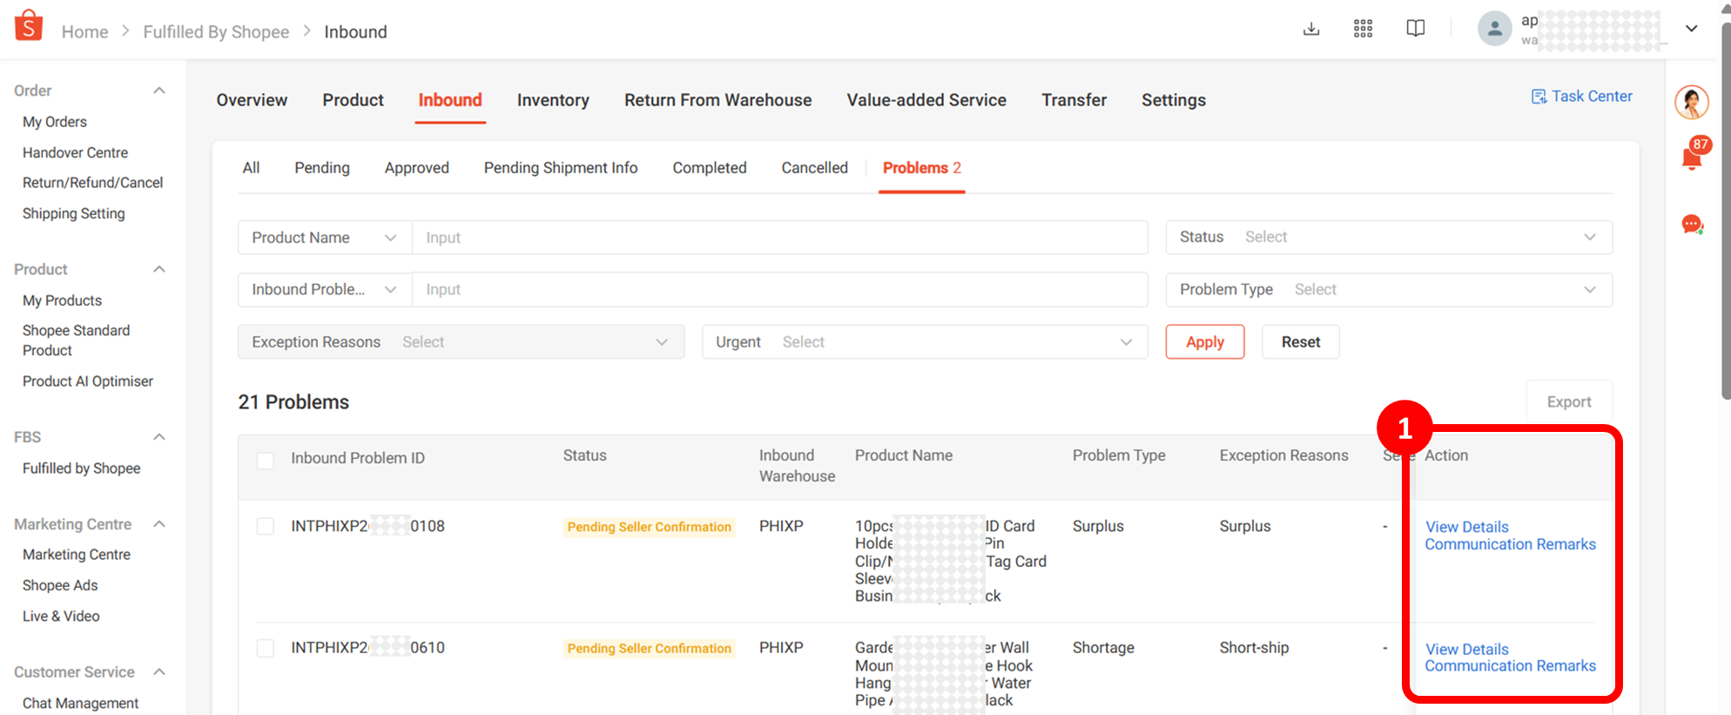Show the All inbound sub-tab
Viewport: 1731px width, 715px height.
pyautogui.click(x=251, y=168)
